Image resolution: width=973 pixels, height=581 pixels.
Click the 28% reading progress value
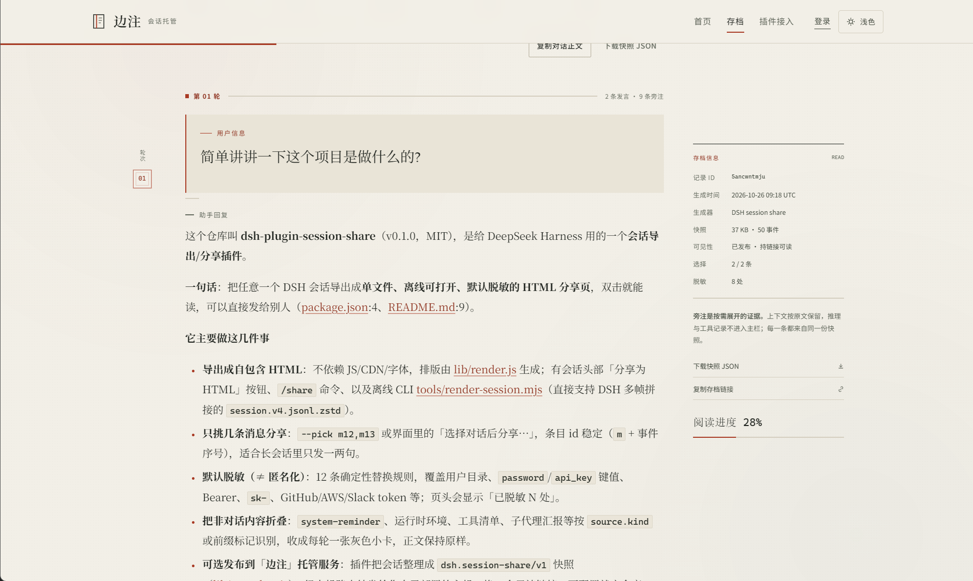[x=752, y=422]
